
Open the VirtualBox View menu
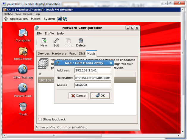pyautogui.click(x=18, y=14)
